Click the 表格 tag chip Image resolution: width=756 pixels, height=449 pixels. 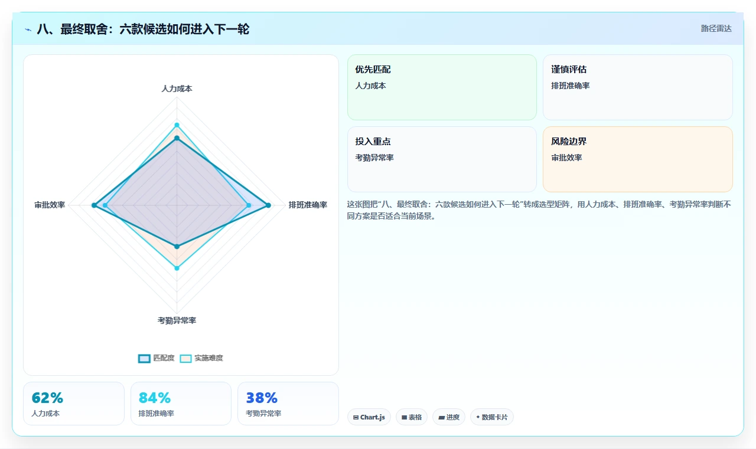pos(412,417)
